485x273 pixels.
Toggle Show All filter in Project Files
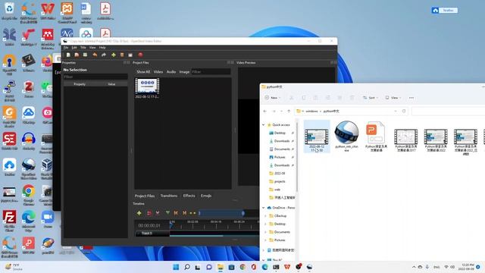click(x=143, y=72)
